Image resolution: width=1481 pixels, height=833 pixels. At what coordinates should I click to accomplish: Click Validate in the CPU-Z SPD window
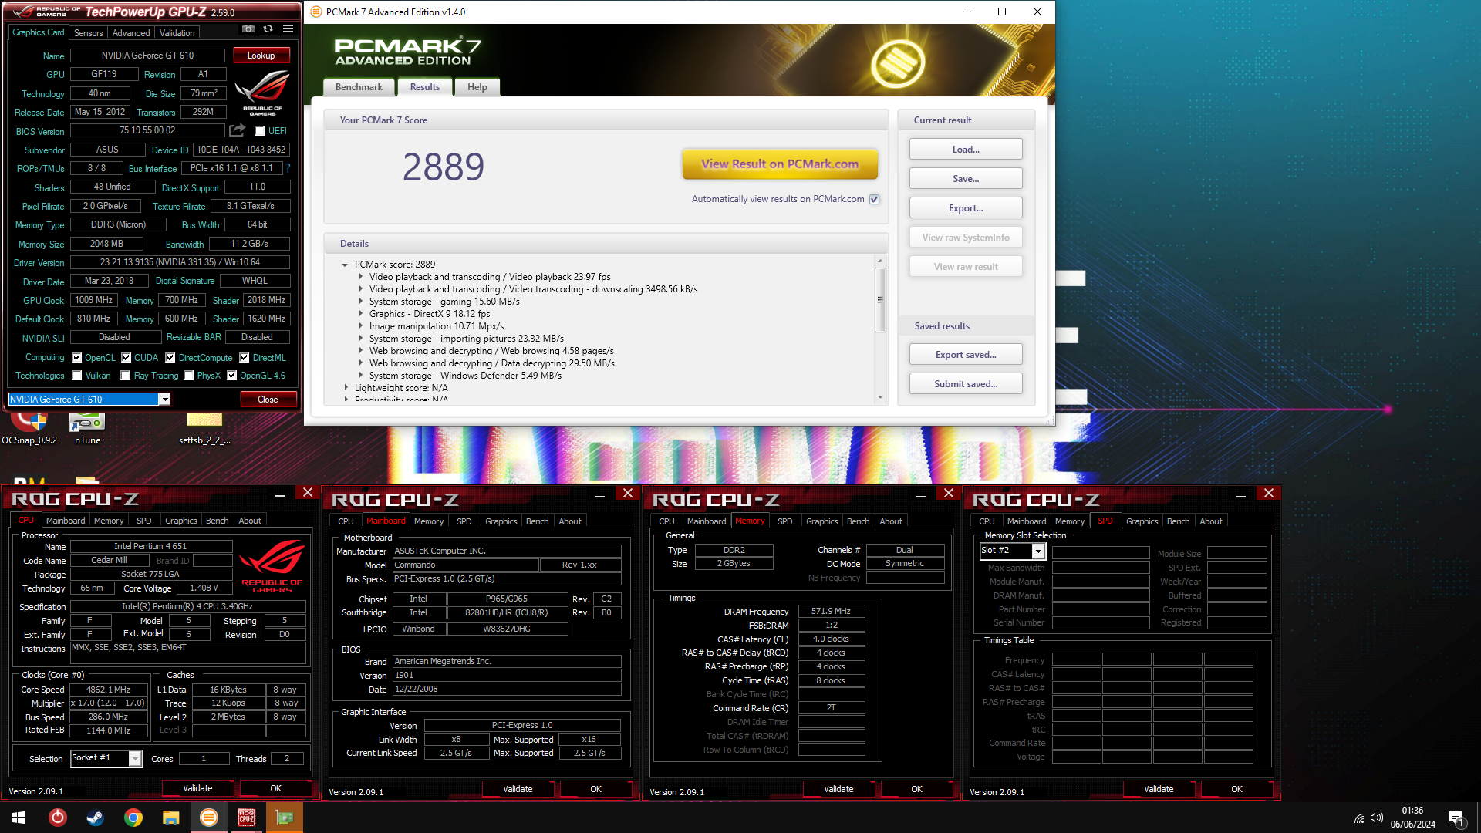(1159, 789)
